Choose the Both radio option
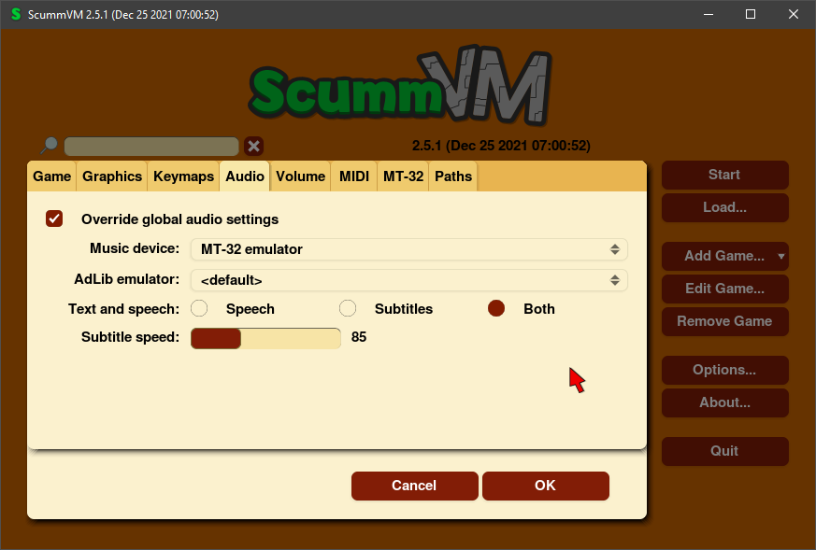The image size is (816, 550). tap(496, 308)
